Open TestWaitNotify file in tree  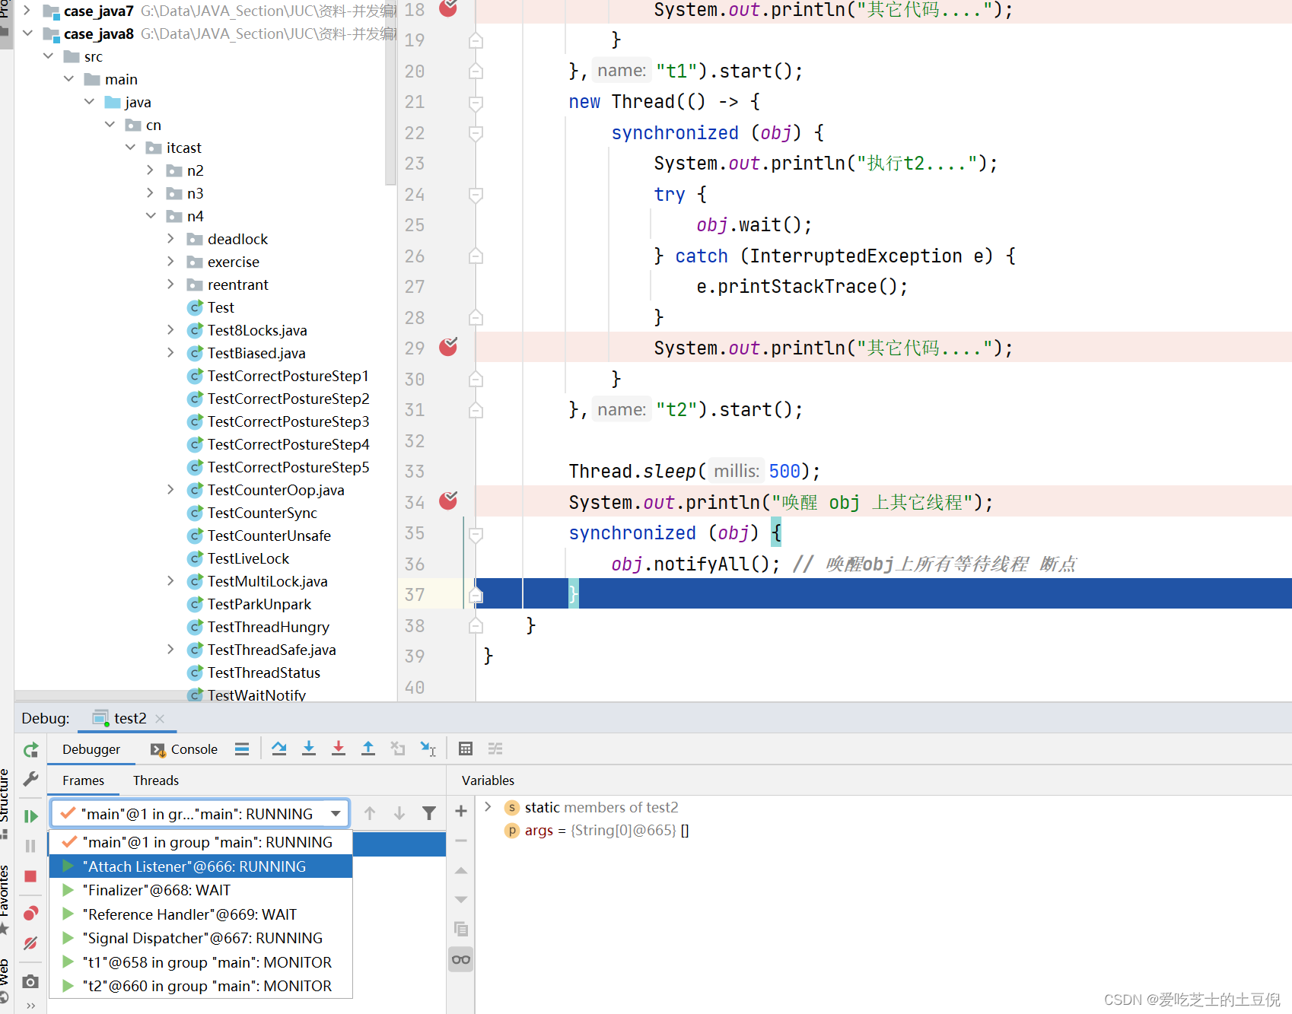256,695
